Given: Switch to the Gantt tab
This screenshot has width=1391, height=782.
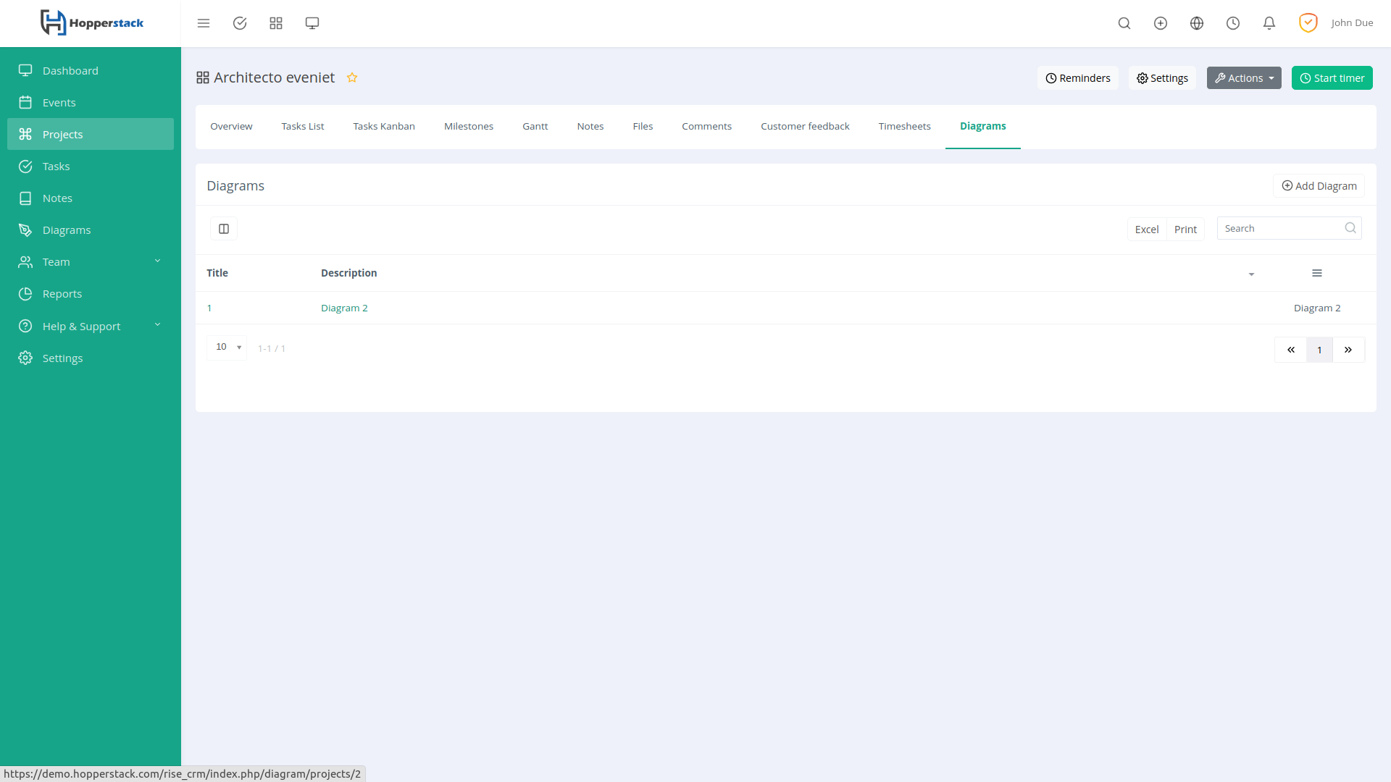Looking at the screenshot, I should 535,126.
